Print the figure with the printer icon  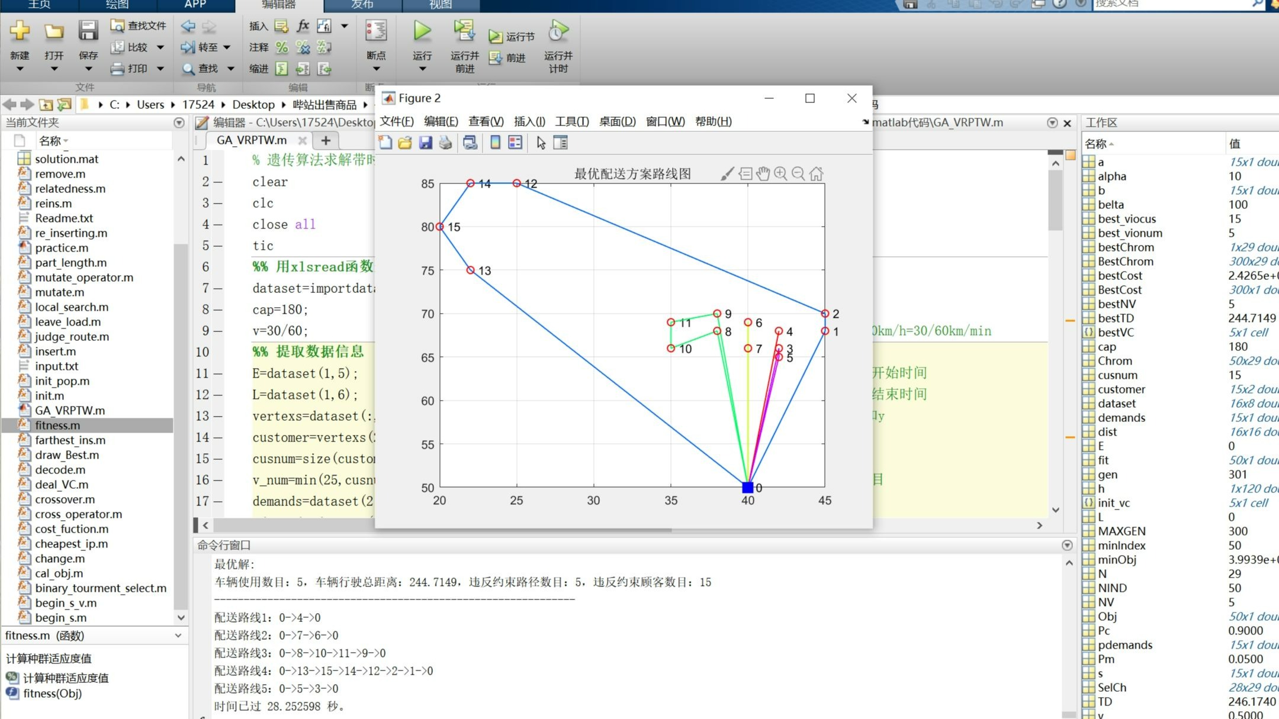(x=445, y=143)
